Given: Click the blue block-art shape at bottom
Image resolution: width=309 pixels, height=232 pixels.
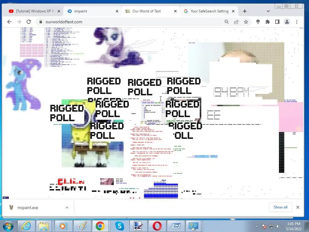Looking at the screenshot, I should coord(161,189).
